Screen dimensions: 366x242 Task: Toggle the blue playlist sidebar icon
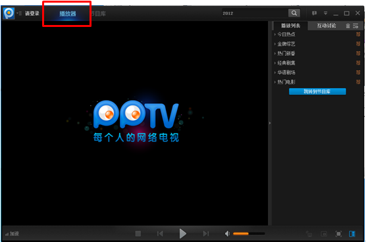pos(352,233)
